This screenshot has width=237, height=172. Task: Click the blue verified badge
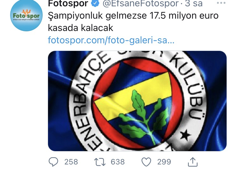[95, 3]
